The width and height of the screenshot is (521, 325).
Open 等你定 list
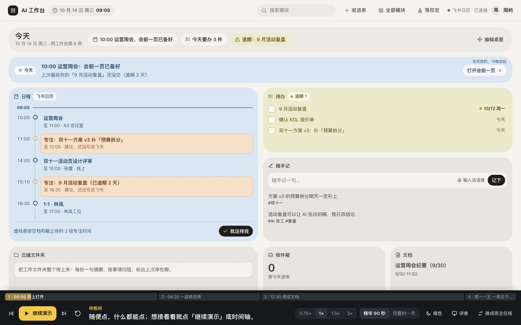(428, 10)
